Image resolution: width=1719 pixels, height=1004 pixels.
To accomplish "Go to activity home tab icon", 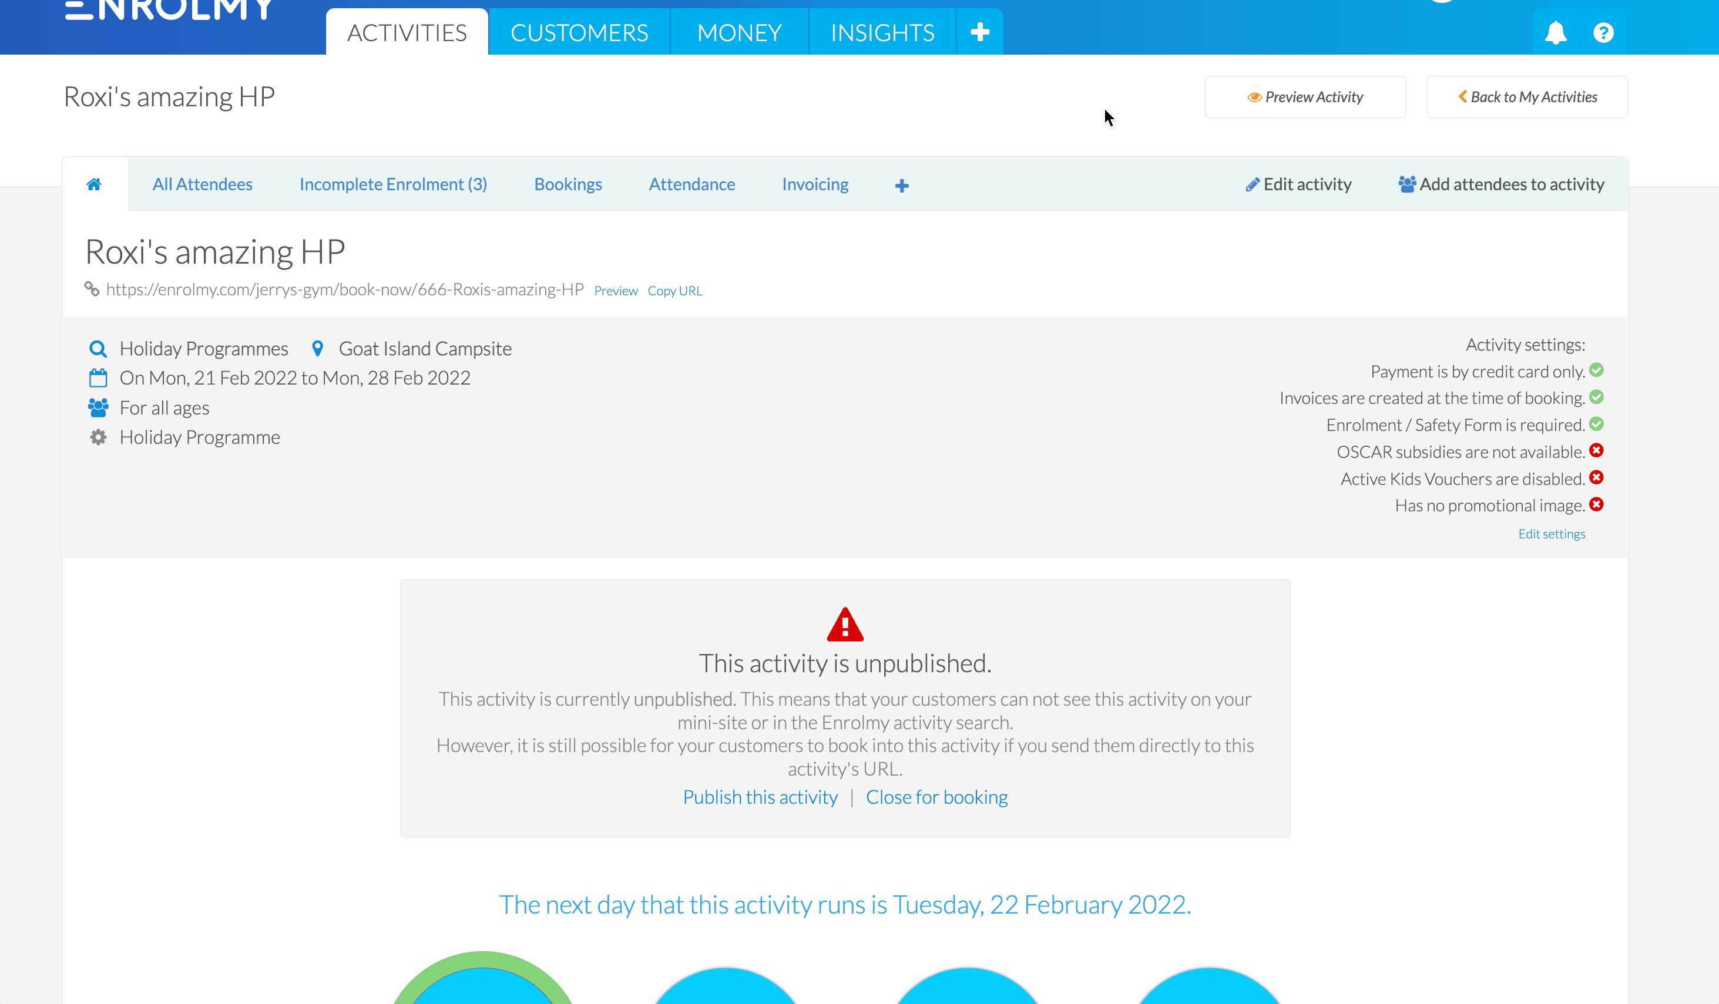I will click(x=94, y=184).
